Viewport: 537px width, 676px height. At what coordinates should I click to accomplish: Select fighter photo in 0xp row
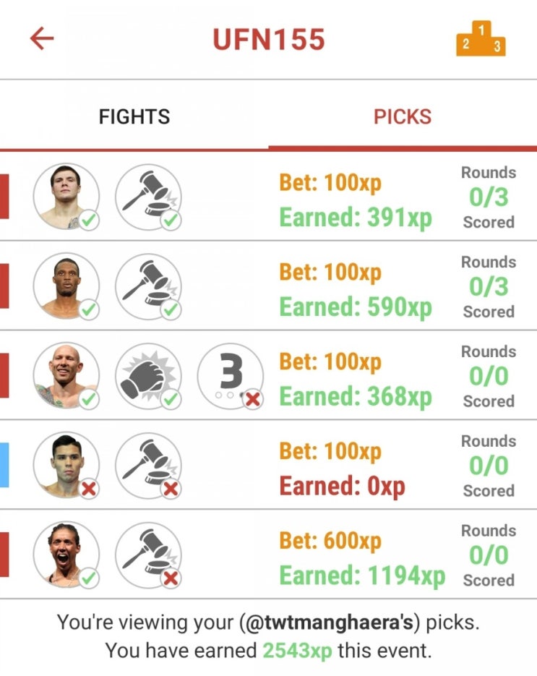[66, 466]
